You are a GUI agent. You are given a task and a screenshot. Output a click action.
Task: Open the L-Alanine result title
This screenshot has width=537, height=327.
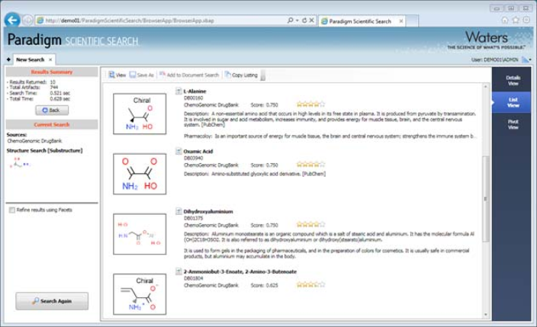click(x=195, y=91)
